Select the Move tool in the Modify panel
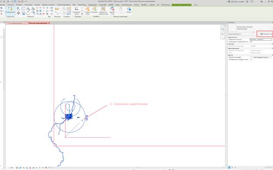Screen dimensions: 273x170 [18, 13]
